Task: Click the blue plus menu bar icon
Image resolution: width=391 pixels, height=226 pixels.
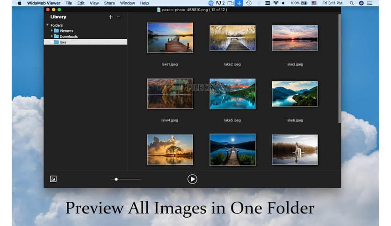Action: coord(239,3)
